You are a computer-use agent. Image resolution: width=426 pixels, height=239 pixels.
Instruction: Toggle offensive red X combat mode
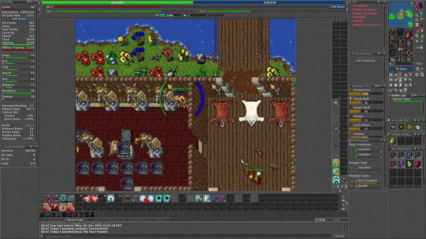click(x=417, y=31)
